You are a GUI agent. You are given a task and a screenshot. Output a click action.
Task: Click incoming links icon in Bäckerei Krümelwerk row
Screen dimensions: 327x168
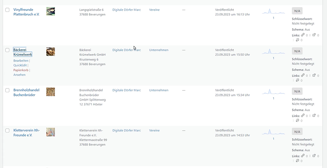[x=298, y=80]
